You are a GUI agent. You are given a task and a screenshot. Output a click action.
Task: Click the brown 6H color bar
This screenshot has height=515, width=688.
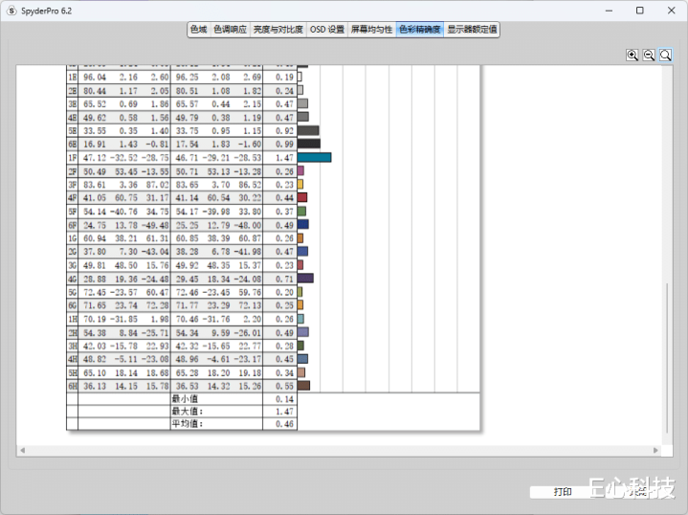[x=303, y=386]
